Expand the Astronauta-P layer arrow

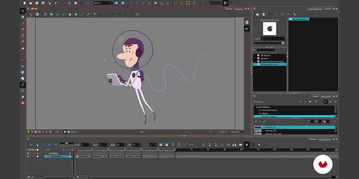(x=46, y=157)
